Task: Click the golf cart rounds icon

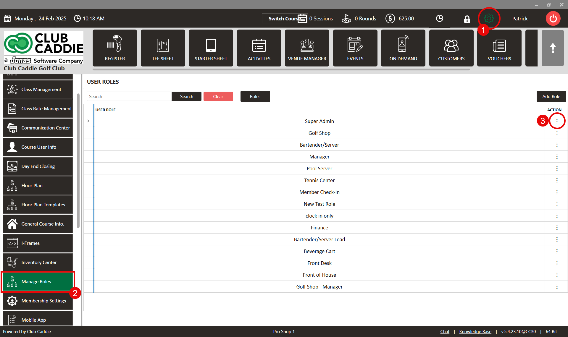Action: tap(346, 18)
